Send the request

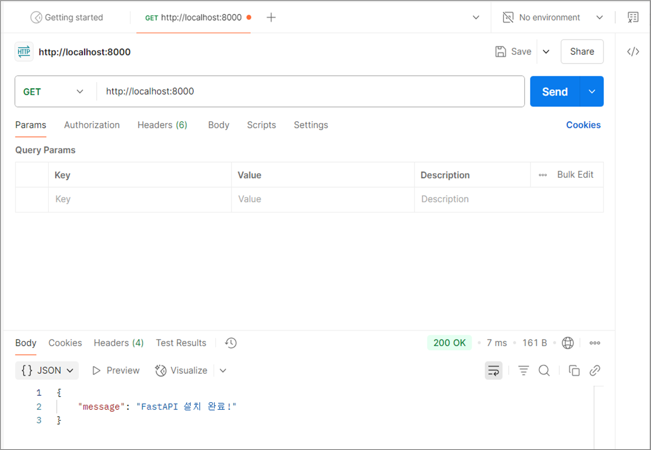(555, 92)
